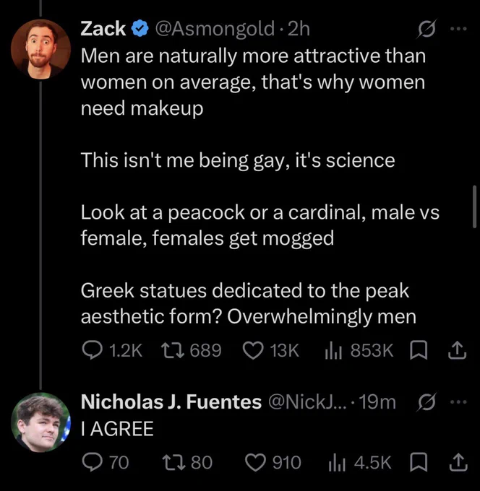This screenshot has height=491, width=480.
Task: Open reply thread on Zack's tweet
Action: tap(111, 350)
